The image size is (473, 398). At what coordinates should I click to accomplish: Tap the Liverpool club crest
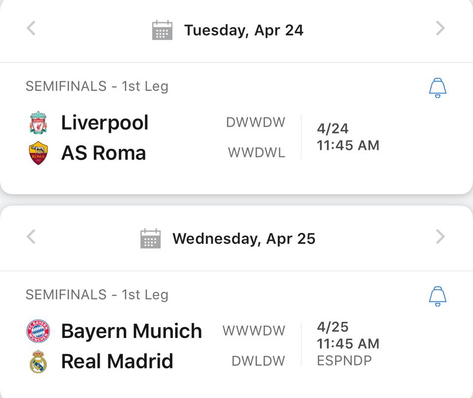tap(38, 123)
